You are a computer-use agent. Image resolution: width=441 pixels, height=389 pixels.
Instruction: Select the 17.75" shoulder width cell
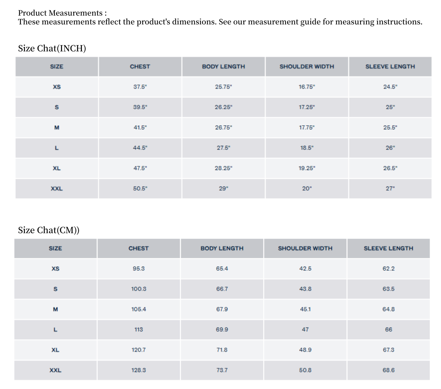pos(307,127)
